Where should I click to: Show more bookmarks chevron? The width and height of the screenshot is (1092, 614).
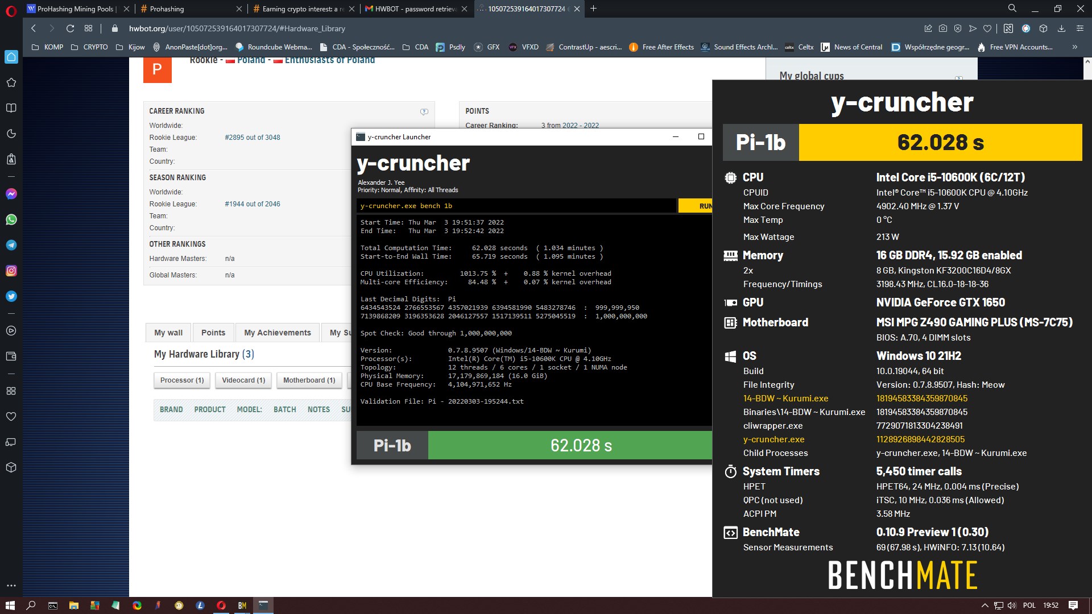point(1074,47)
